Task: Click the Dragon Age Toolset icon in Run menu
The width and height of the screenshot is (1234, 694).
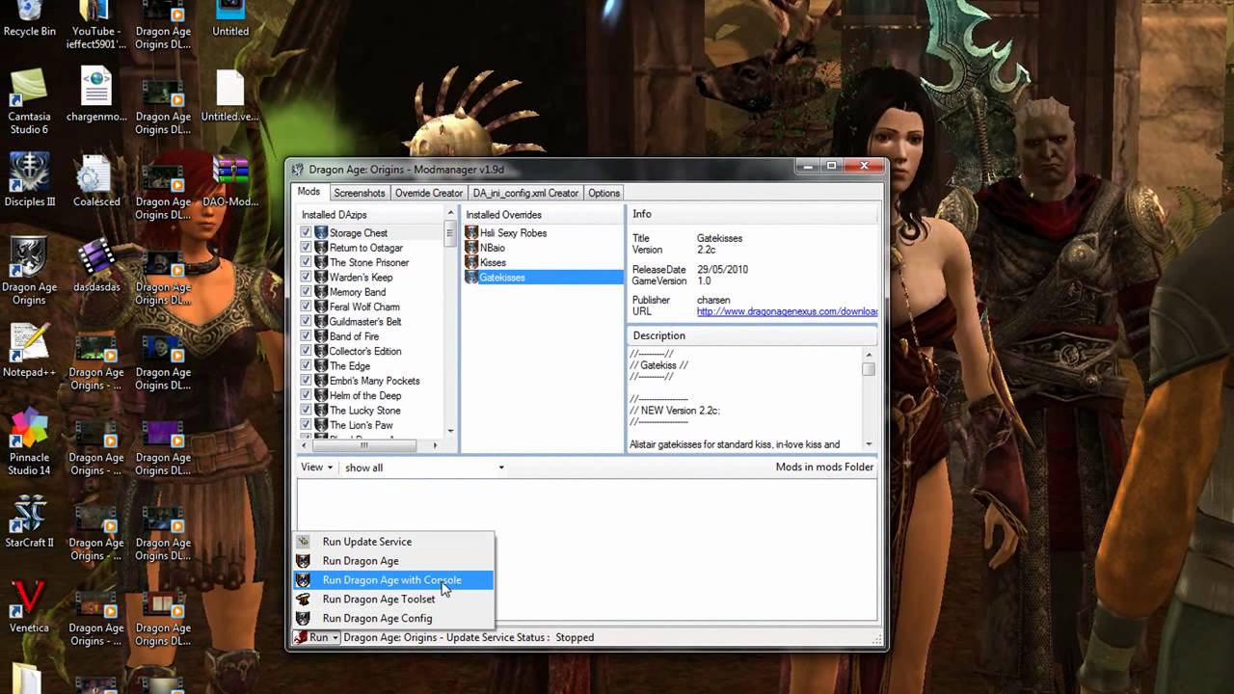Action: (304, 599)
